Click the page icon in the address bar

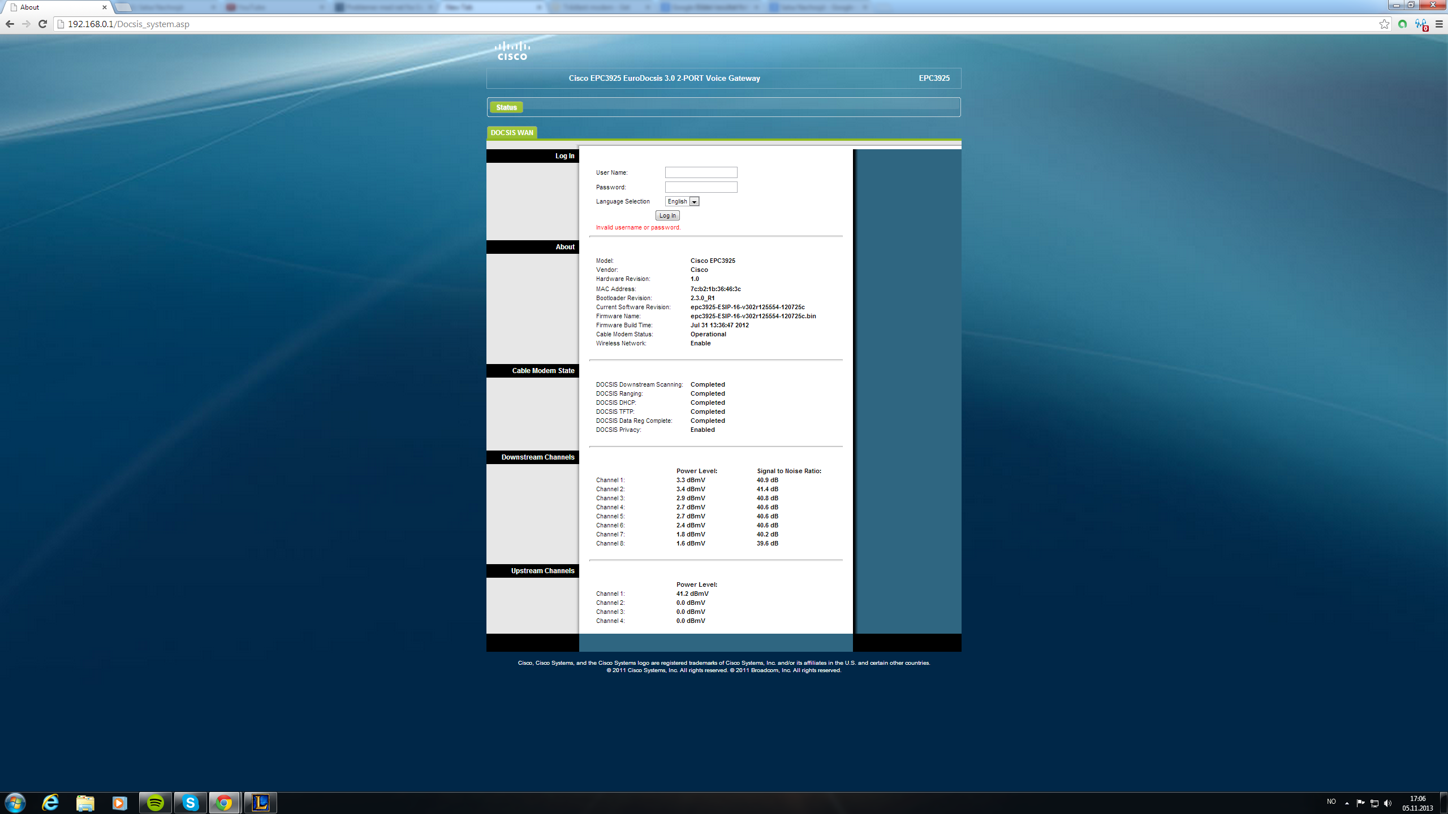(x=61, y=24)
